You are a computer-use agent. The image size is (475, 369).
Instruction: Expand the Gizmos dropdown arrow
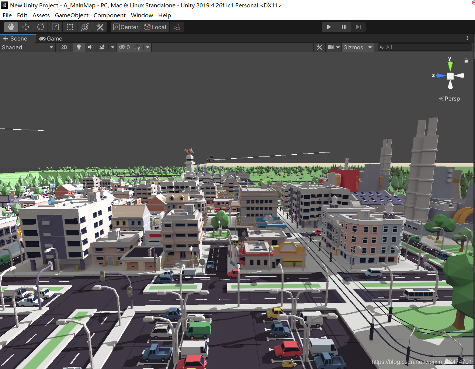pyautogui.click(x=370, y=47)
